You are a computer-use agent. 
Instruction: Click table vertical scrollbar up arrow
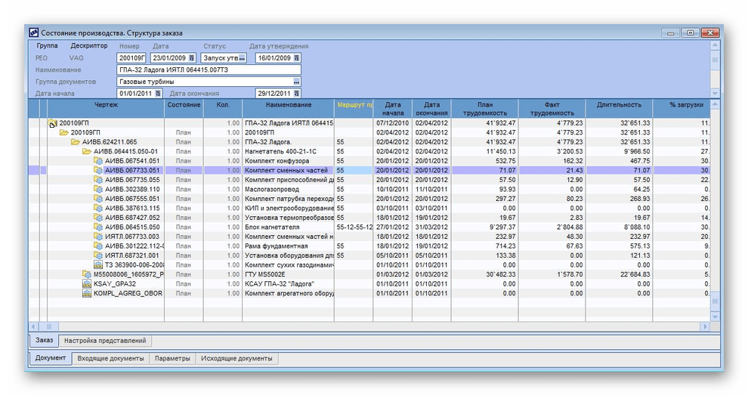715,104
